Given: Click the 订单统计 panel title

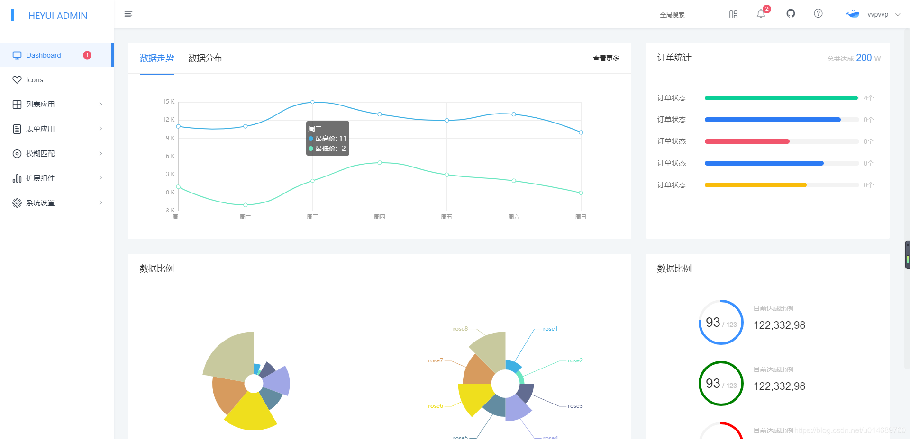Looking at the screenshot, I should (x=674, y=58).
